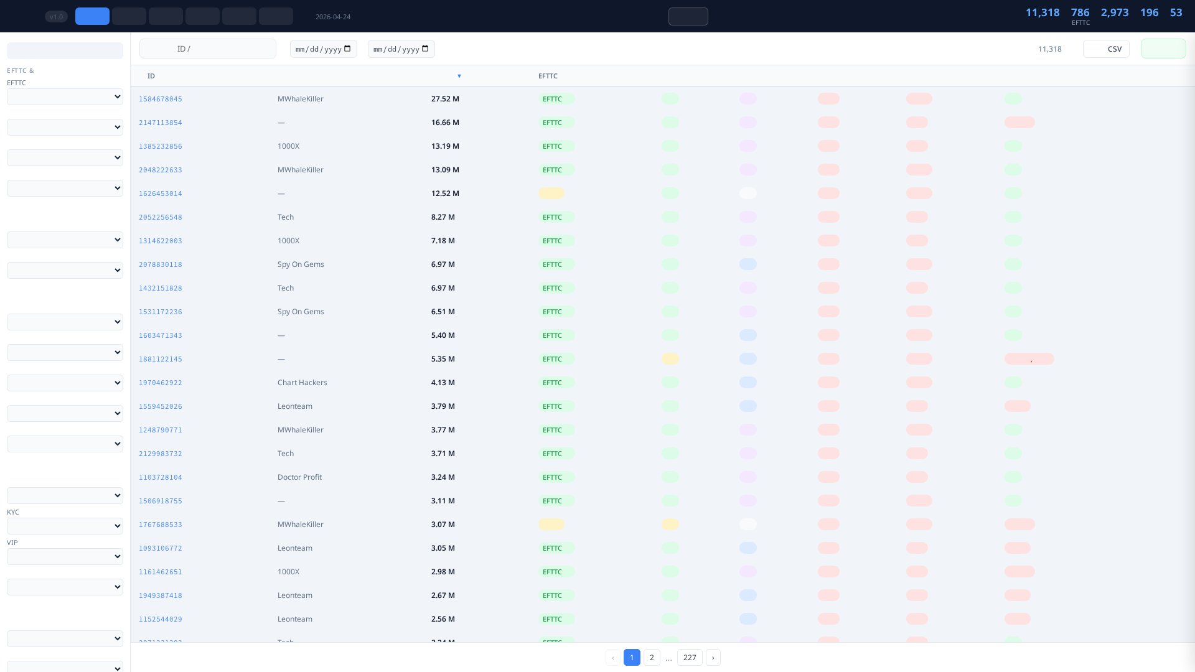Open the dropdown under the KYC label
Screen dimensions: 1195x672
65,526
